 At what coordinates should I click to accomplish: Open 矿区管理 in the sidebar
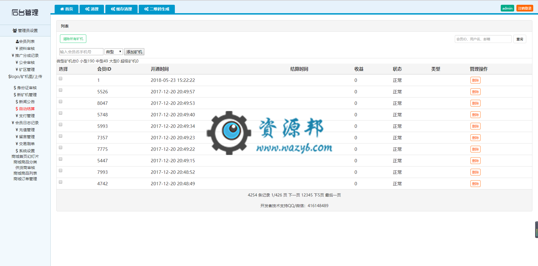25,70
